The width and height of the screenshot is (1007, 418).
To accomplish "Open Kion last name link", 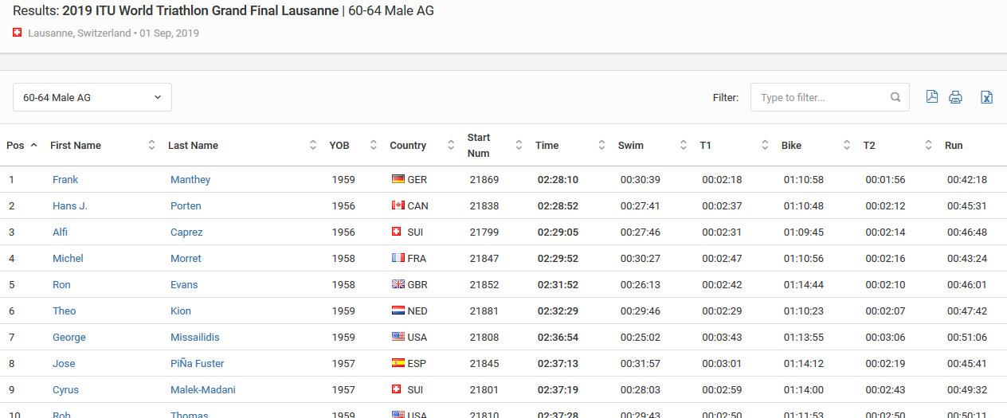I will 181,311.
